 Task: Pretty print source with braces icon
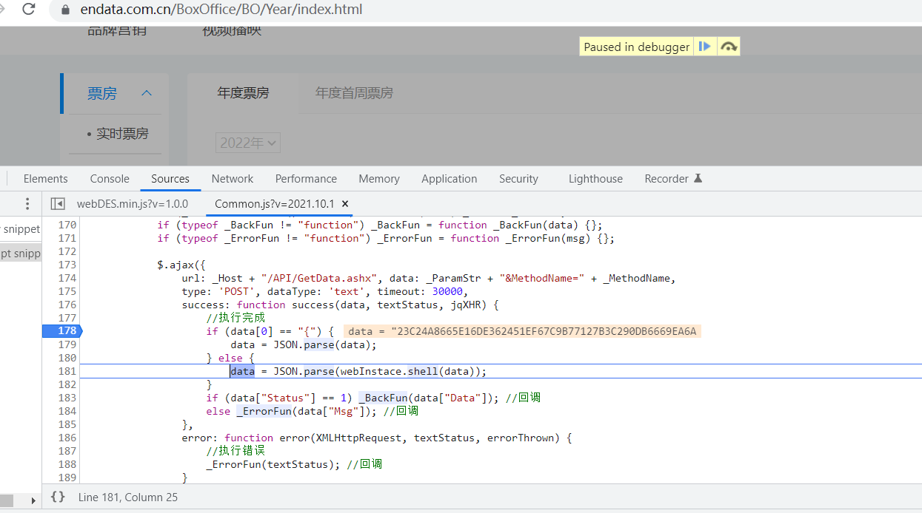58,497
